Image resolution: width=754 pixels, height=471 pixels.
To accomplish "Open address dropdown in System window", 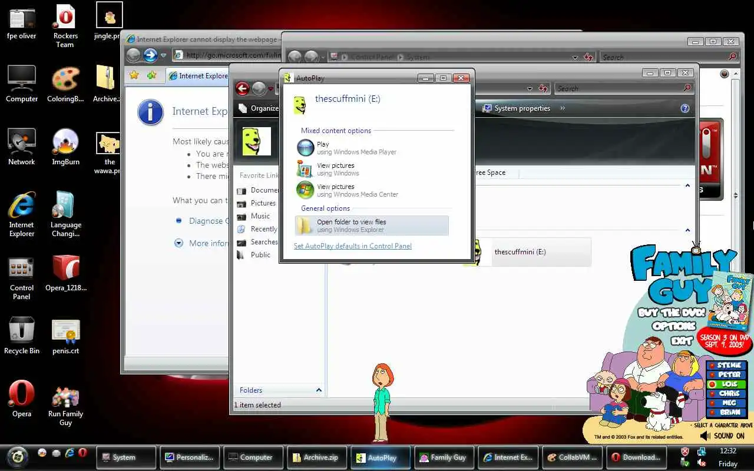I will (x=575, y=58).
